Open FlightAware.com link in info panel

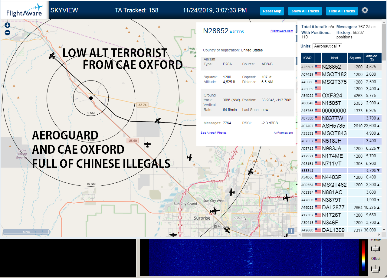[282, 31]
